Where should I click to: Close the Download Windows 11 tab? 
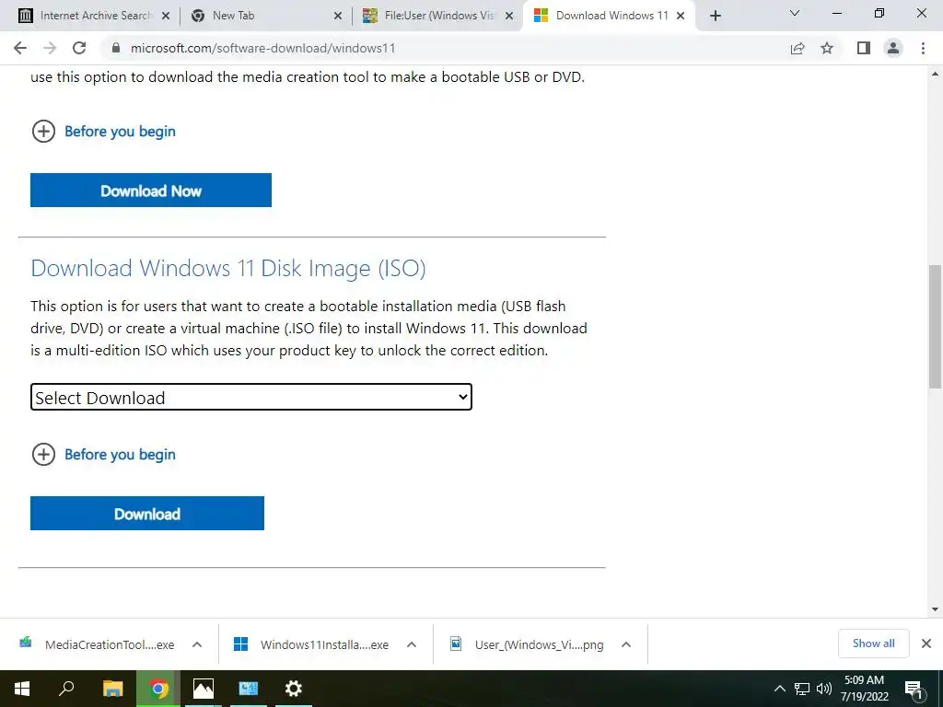pyautogui.click(x=681, y=16)
